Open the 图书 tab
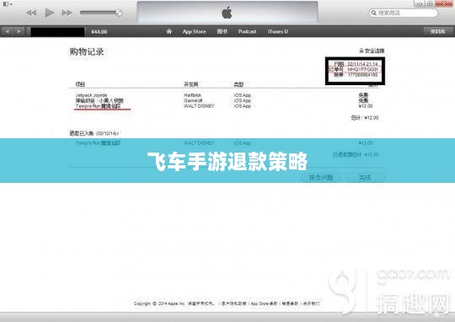This screenshot has width=455, height=322. (x=222, y=31)
